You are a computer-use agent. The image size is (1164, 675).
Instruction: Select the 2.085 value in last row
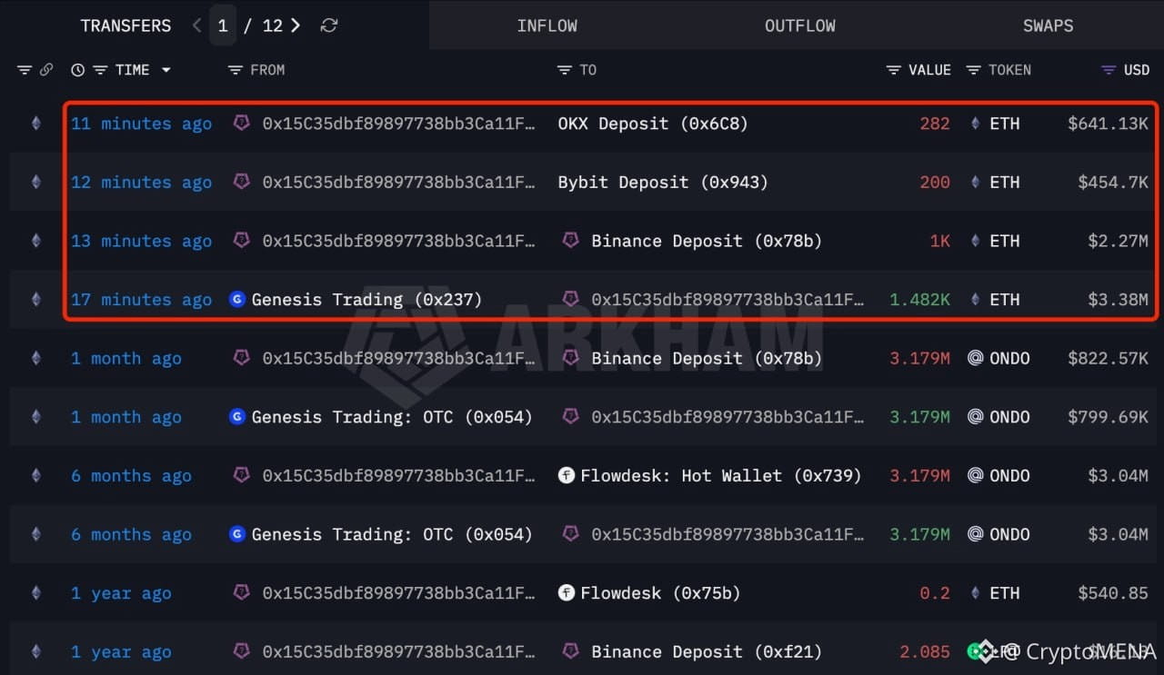[x=925, y=651]
